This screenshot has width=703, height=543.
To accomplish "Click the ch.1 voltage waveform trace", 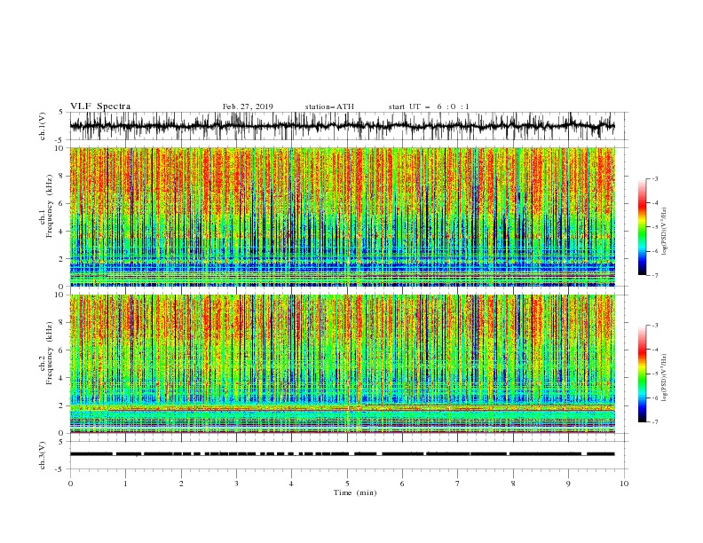I will click(342, 126).
